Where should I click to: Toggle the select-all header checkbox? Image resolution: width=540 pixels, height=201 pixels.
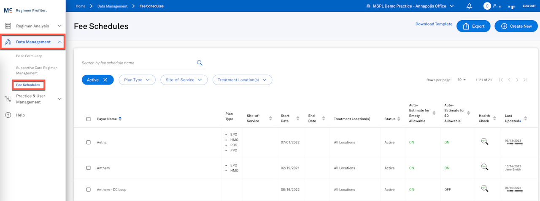pos(89,119)
